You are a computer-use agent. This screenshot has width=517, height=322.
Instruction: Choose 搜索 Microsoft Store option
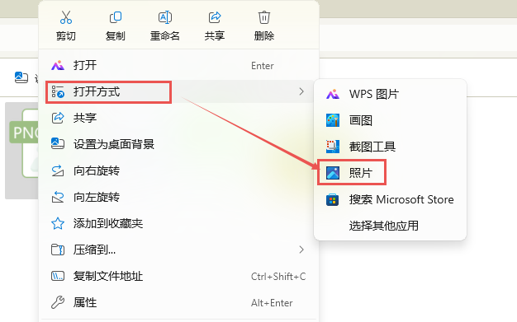(x=390, y=199)
